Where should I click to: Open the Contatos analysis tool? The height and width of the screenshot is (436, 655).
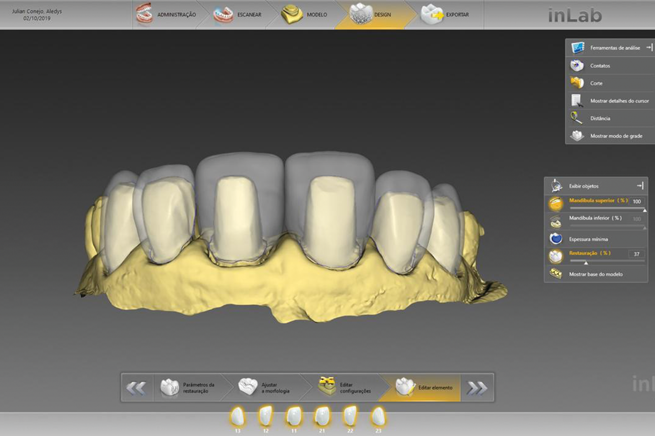599,66
